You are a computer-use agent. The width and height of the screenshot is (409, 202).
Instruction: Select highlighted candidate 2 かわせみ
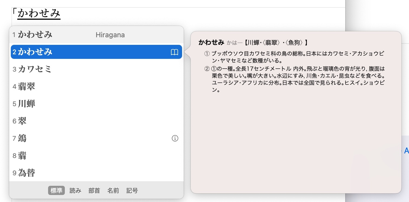[x=35, y=52]
